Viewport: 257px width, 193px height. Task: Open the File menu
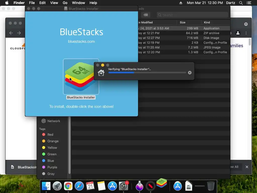pos(32,3)
